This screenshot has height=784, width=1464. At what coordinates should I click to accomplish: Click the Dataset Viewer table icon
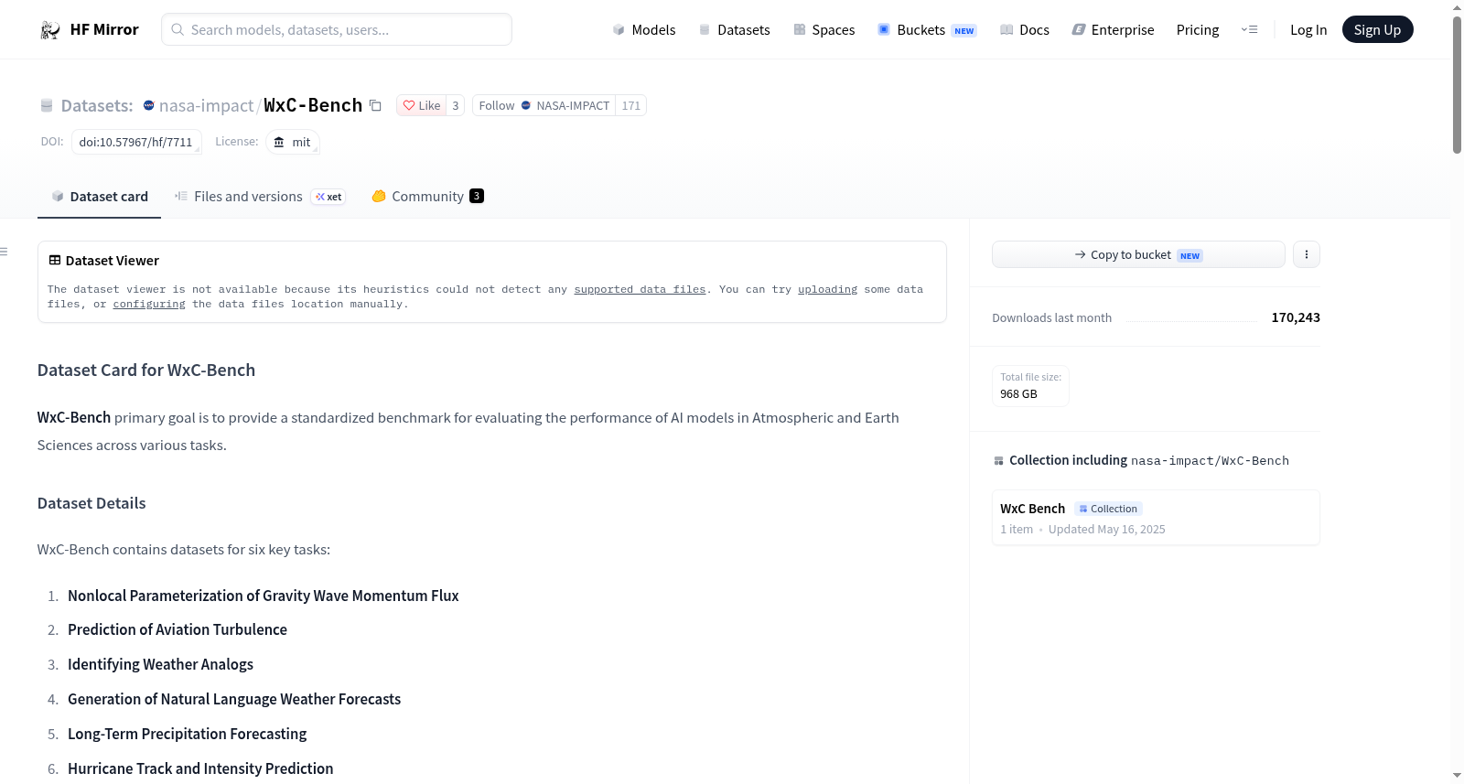tap(55, 261)
